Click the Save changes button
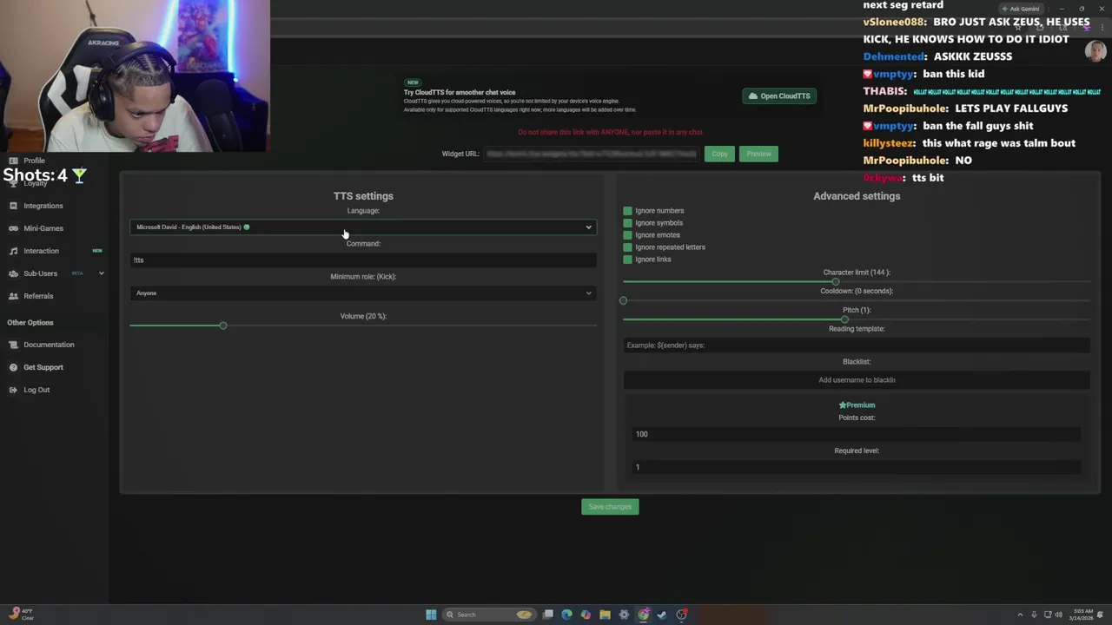Screen dimensions: 1112x625 tap(610, 507)
